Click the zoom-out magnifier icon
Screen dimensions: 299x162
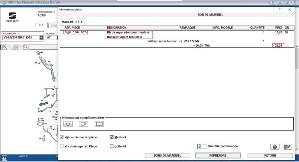pos(10,47)
